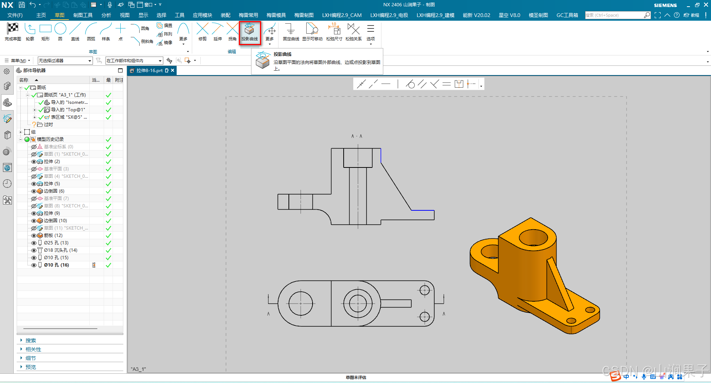Click the 显示可移动 show movable tool
The height and width of the screenshot is (383, 711).
point(312,31)
